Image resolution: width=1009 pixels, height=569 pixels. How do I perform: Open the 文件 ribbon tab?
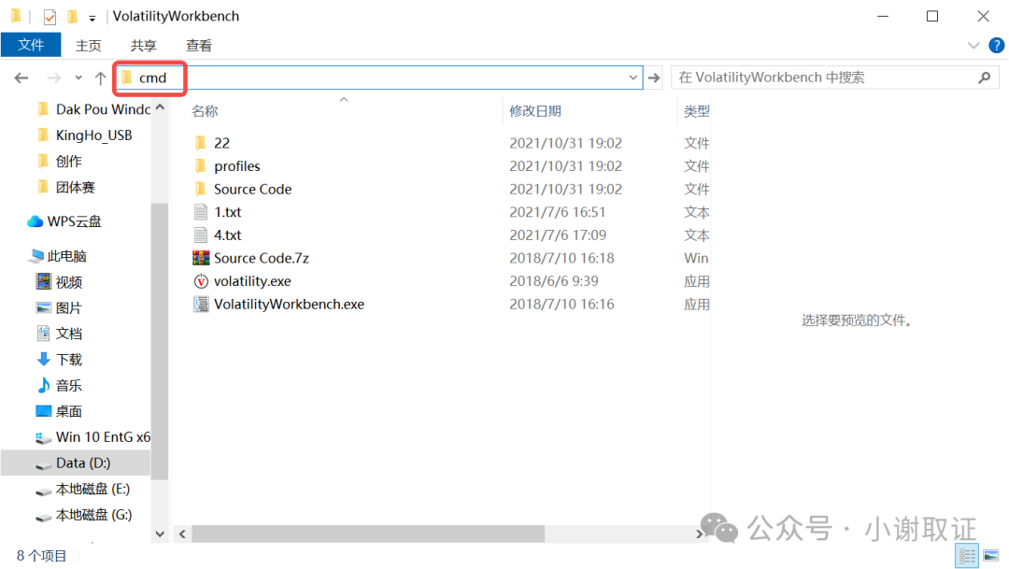pyautogui.click(x=31, y=45)
